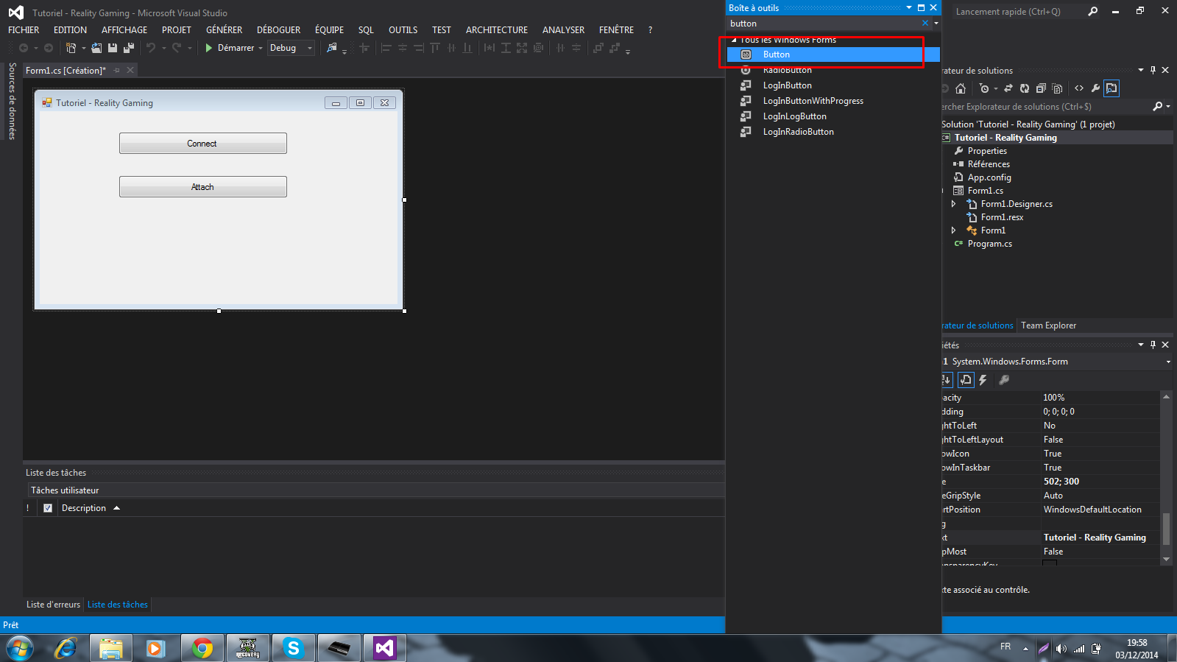The image size is (1177, 662).
Task: Click the Attach button on the form
Action: [203, 187]
